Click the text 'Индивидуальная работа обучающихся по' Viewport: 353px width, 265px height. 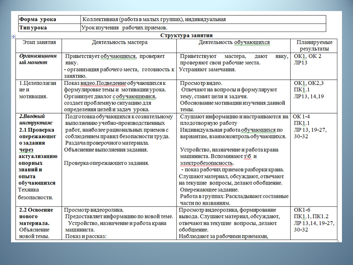pos(231,130)
